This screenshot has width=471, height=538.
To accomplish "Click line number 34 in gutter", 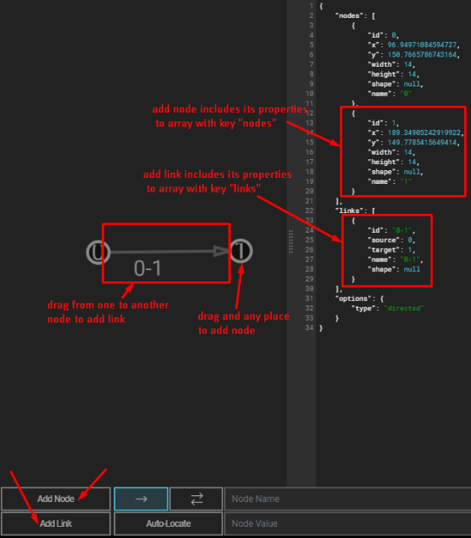I will [309, 328].
